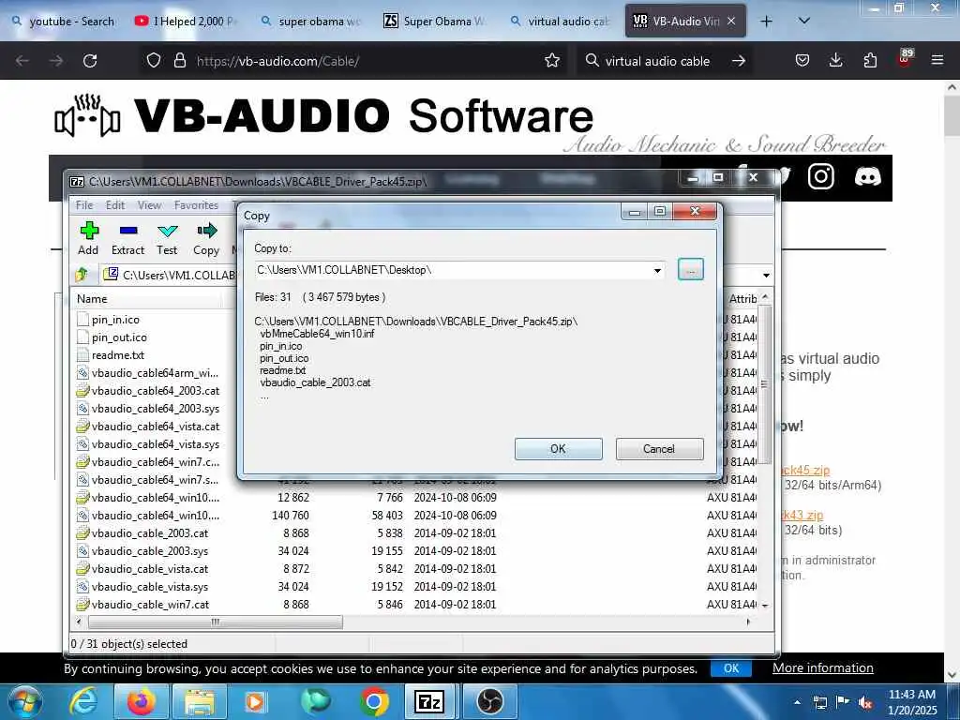This screenshot has width=960, height=720.
Task: Expand the 7-Zip address bar dropdown
Action: pos(766,276)
